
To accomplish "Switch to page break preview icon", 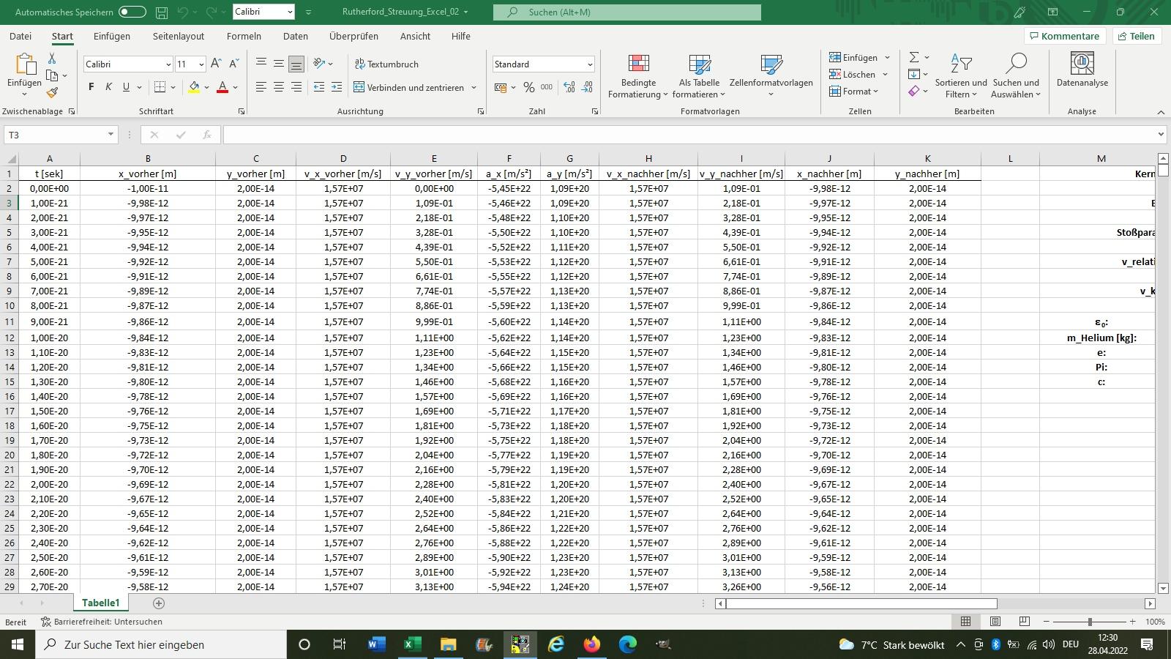I will coord(1025,621).
